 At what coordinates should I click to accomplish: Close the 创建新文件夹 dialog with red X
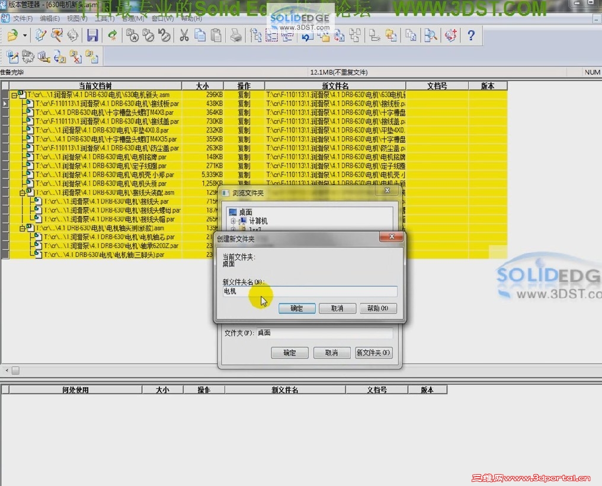(x=391, y=237)
